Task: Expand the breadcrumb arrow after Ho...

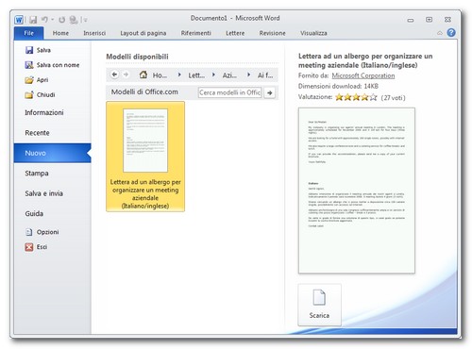Action: click(179, 75)
